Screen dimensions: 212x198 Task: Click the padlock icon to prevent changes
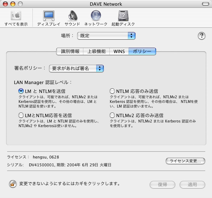pos(13,184)
